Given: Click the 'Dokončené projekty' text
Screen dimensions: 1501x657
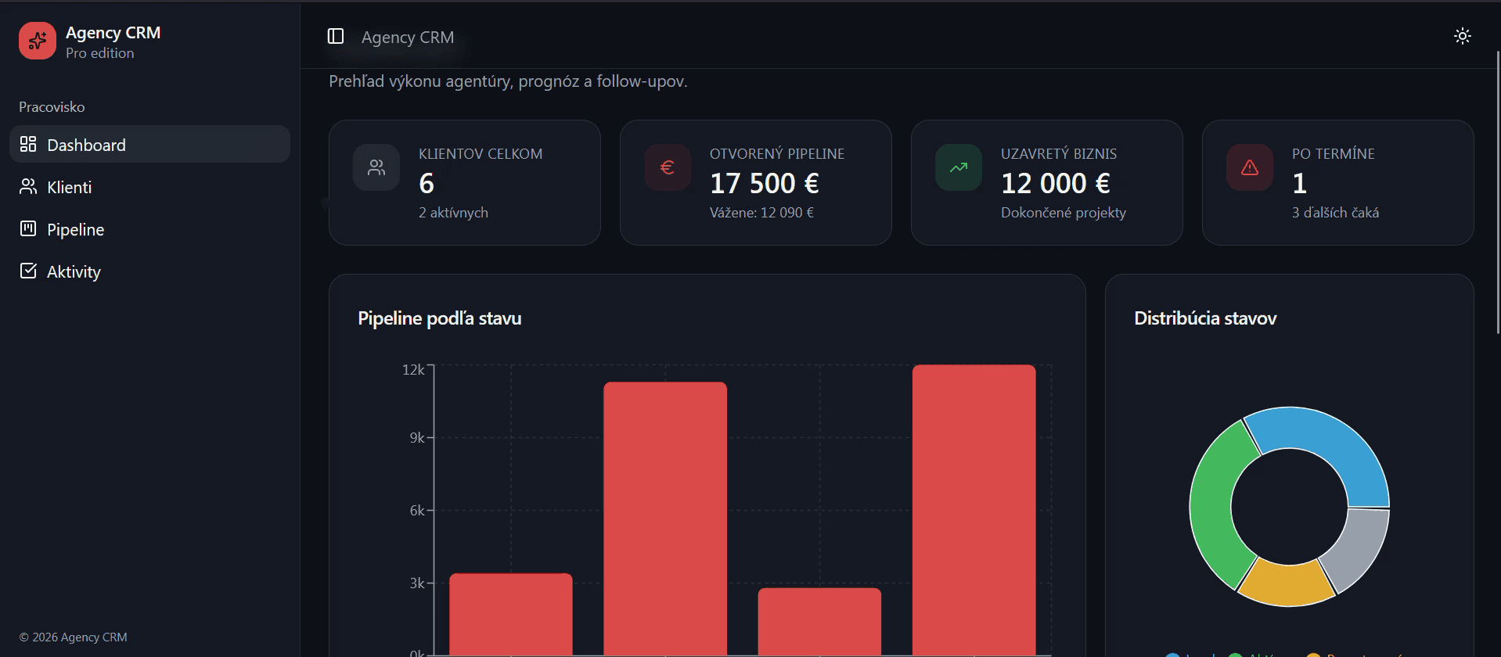Looking at the screenshot, I should (1064, 213).
